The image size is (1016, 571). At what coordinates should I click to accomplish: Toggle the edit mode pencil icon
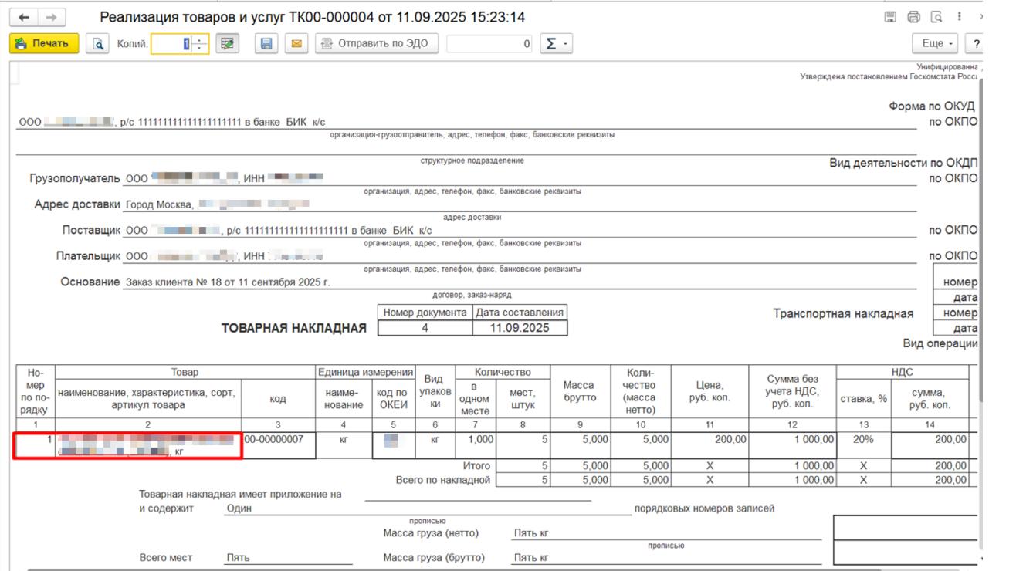(x=226, y=44)
